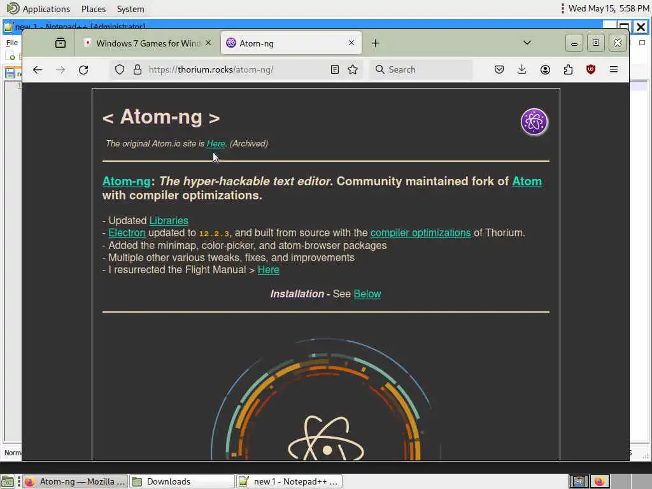Click show desktop icon in bottom panel
The width and height of the screenshot is (652, 489).
[8, 481]
